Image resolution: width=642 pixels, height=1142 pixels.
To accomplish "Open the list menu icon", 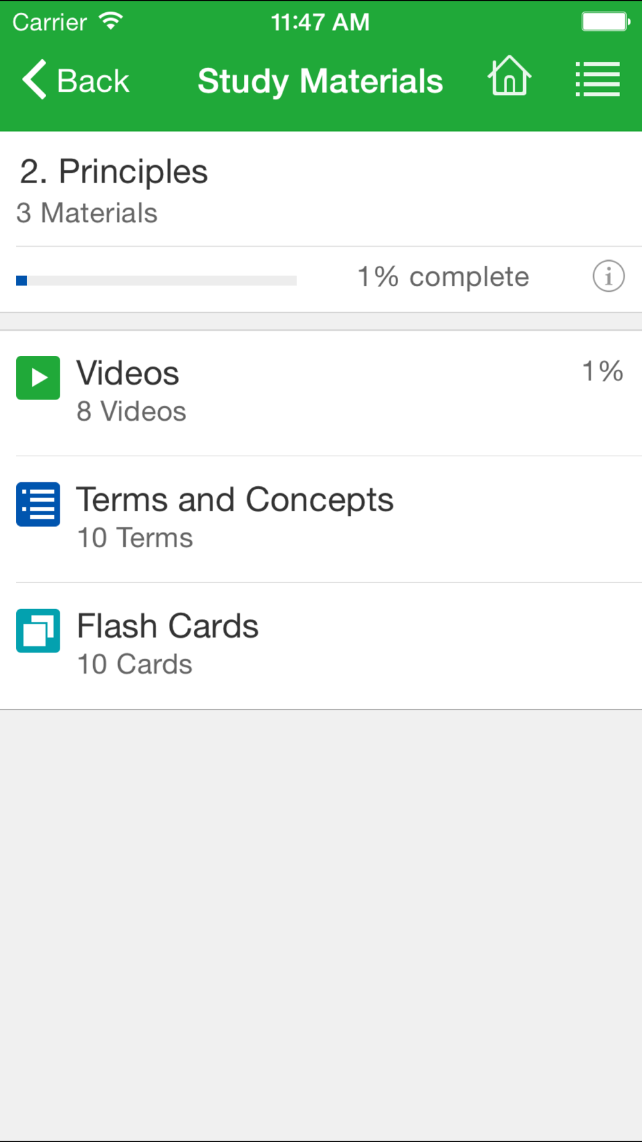I will tap(597, 79).
